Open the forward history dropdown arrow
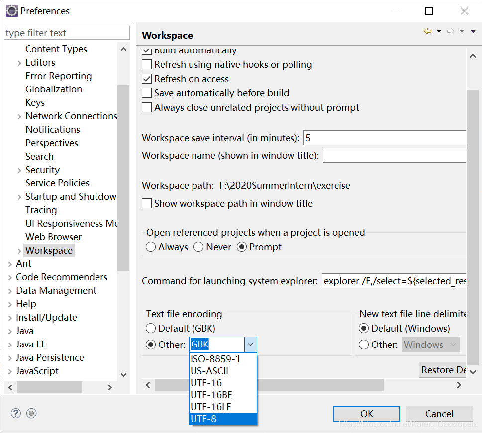 [x=462, y=31]
